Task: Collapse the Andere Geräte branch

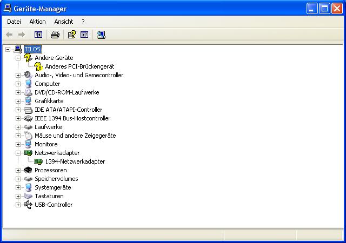Action: coord(18,58)
